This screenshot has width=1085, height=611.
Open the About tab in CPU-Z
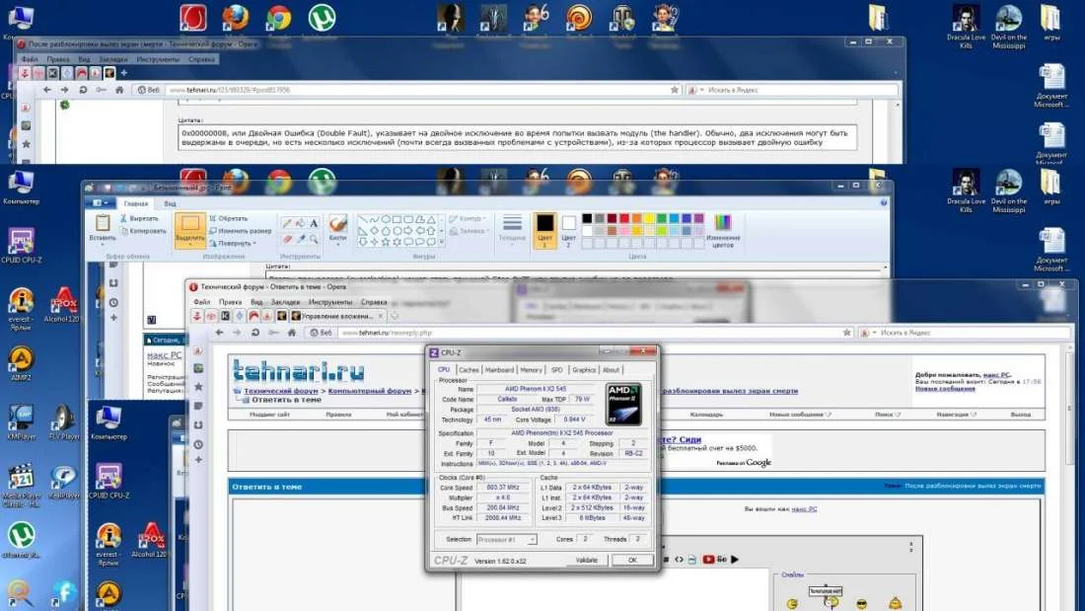[611, 370]
